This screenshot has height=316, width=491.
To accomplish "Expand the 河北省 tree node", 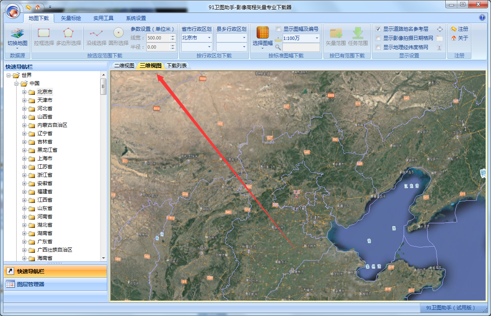I will tap(25, 109).
